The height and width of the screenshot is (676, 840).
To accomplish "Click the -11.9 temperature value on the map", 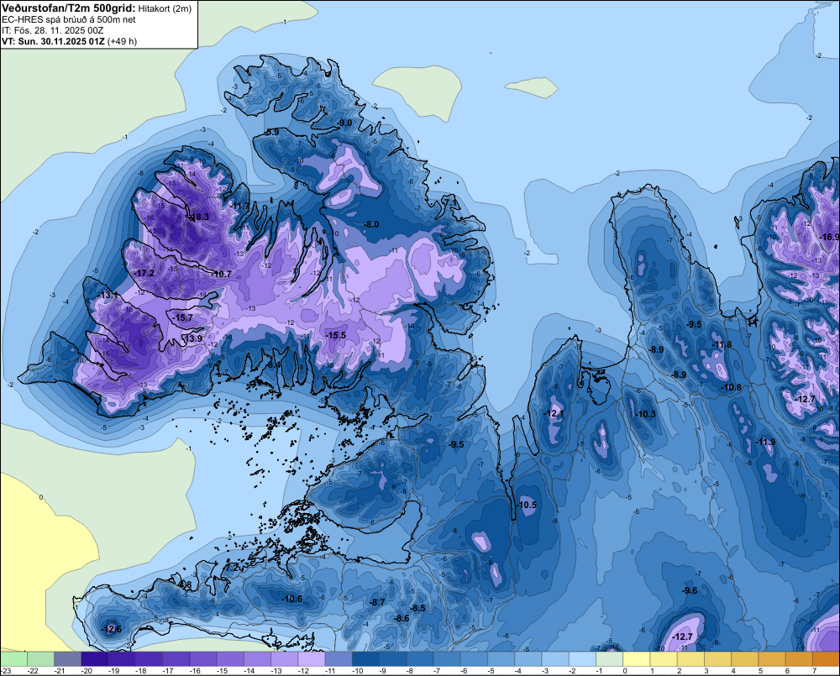I will [765, 442].
